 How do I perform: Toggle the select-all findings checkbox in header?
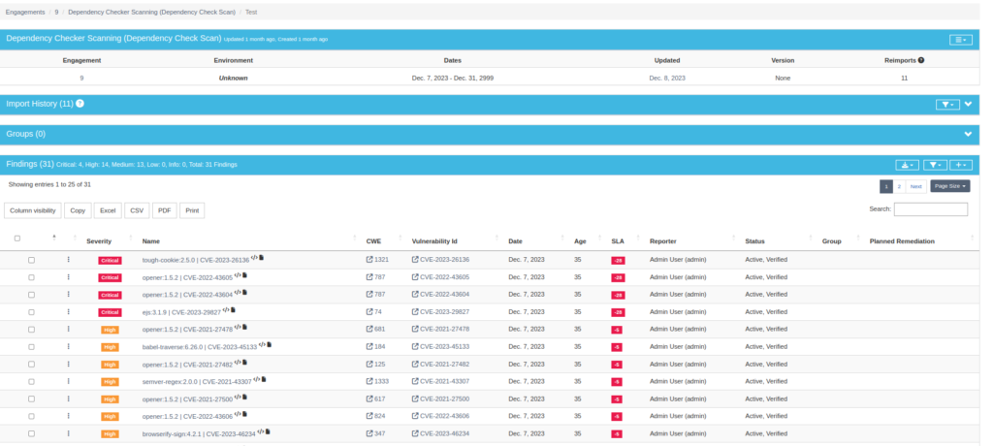pos(17,239)
